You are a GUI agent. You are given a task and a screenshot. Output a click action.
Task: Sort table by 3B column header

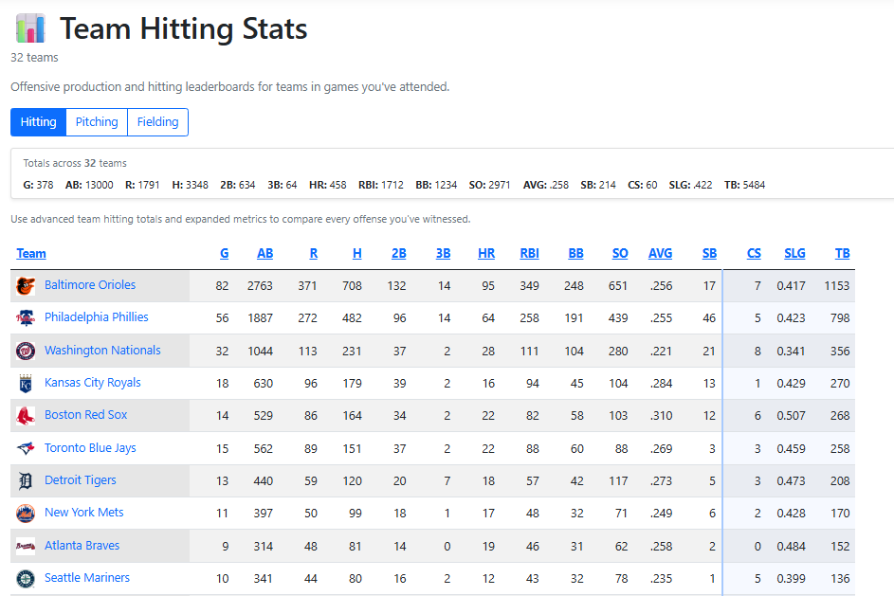[443, 254]
